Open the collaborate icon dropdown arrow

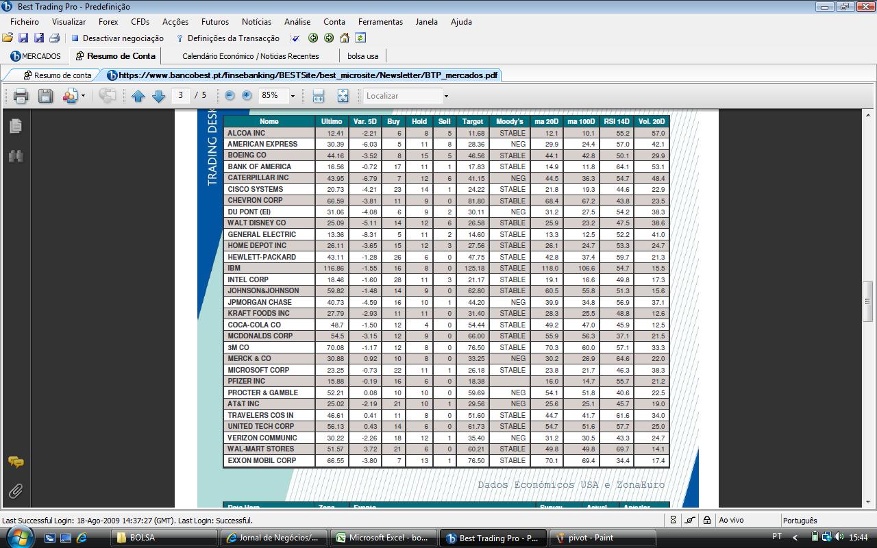pyautogui.click(x=84, y=96)
